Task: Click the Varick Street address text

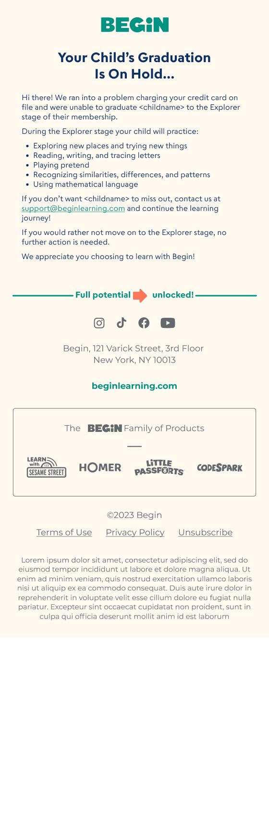Action: pyautogui.click(x=134, y=354)
